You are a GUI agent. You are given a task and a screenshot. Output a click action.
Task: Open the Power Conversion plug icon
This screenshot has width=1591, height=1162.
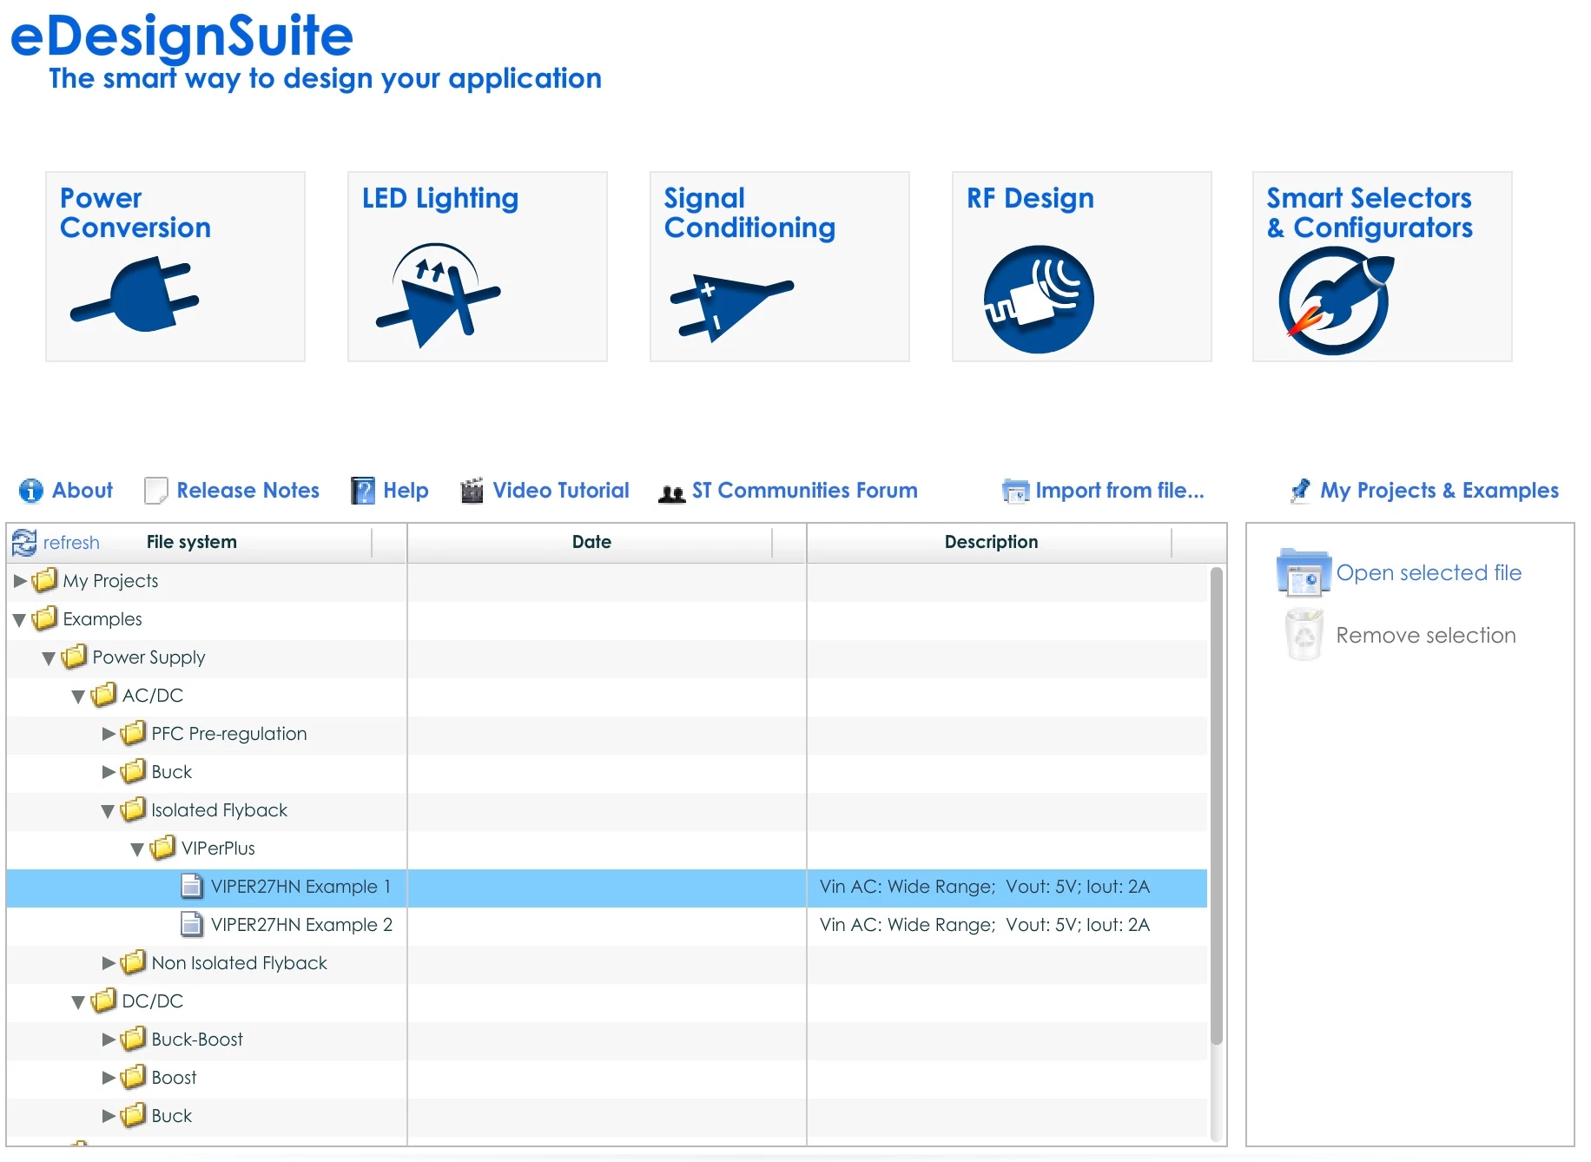click(135, 294)
